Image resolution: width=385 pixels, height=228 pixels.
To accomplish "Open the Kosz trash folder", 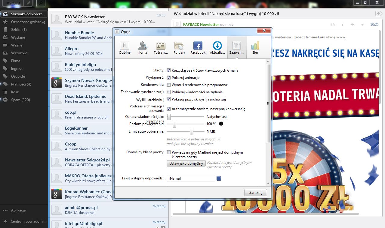I will pos(24,92).
